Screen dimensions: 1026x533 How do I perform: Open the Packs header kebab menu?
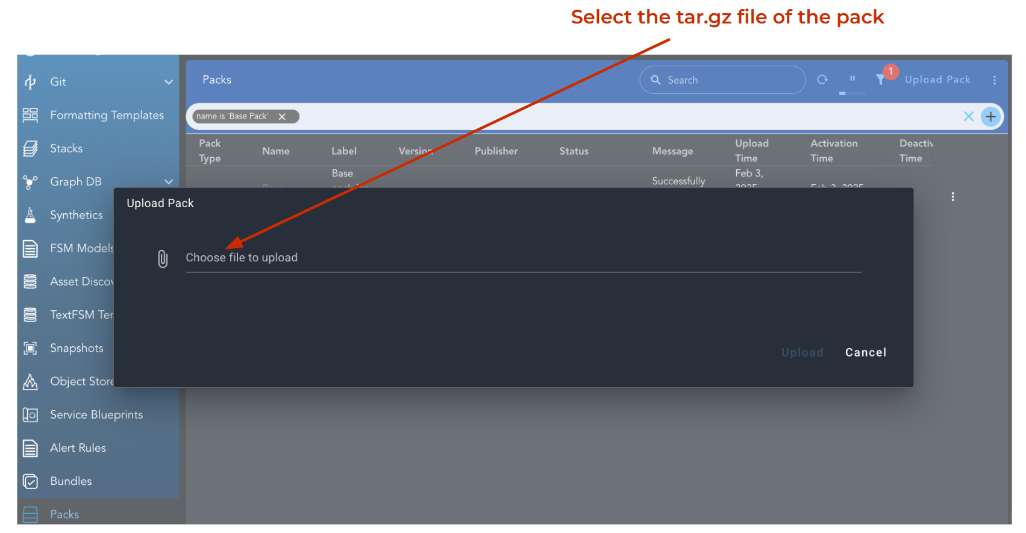point(994,80)
